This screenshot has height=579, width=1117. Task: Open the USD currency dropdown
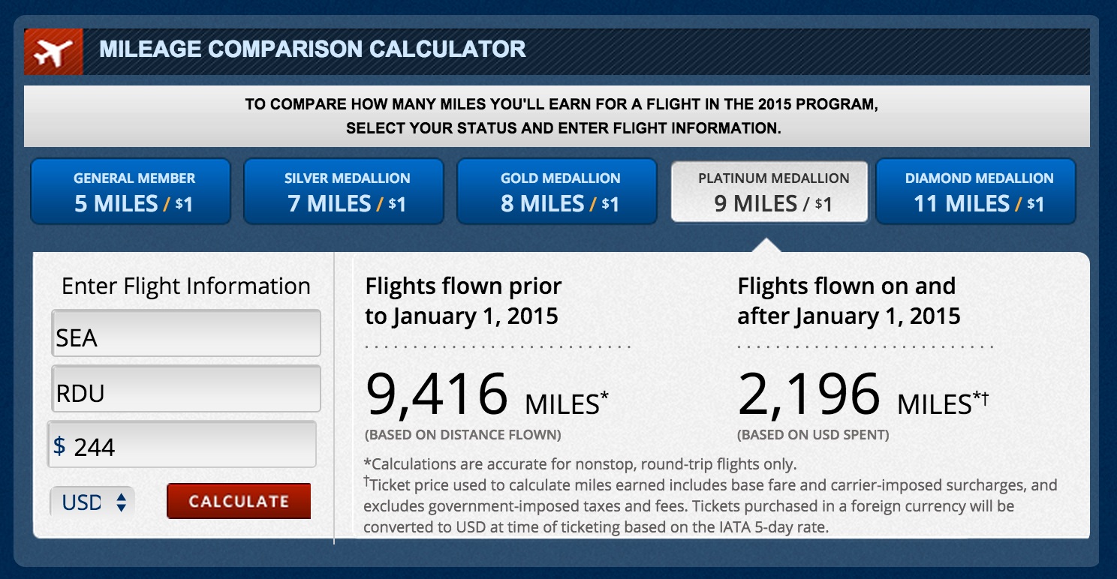92,502
